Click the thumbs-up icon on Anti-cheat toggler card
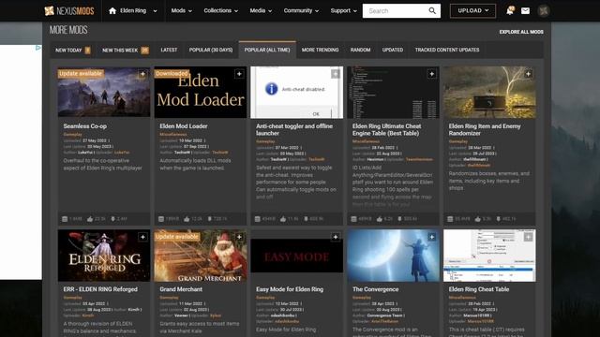 point(283,219)
